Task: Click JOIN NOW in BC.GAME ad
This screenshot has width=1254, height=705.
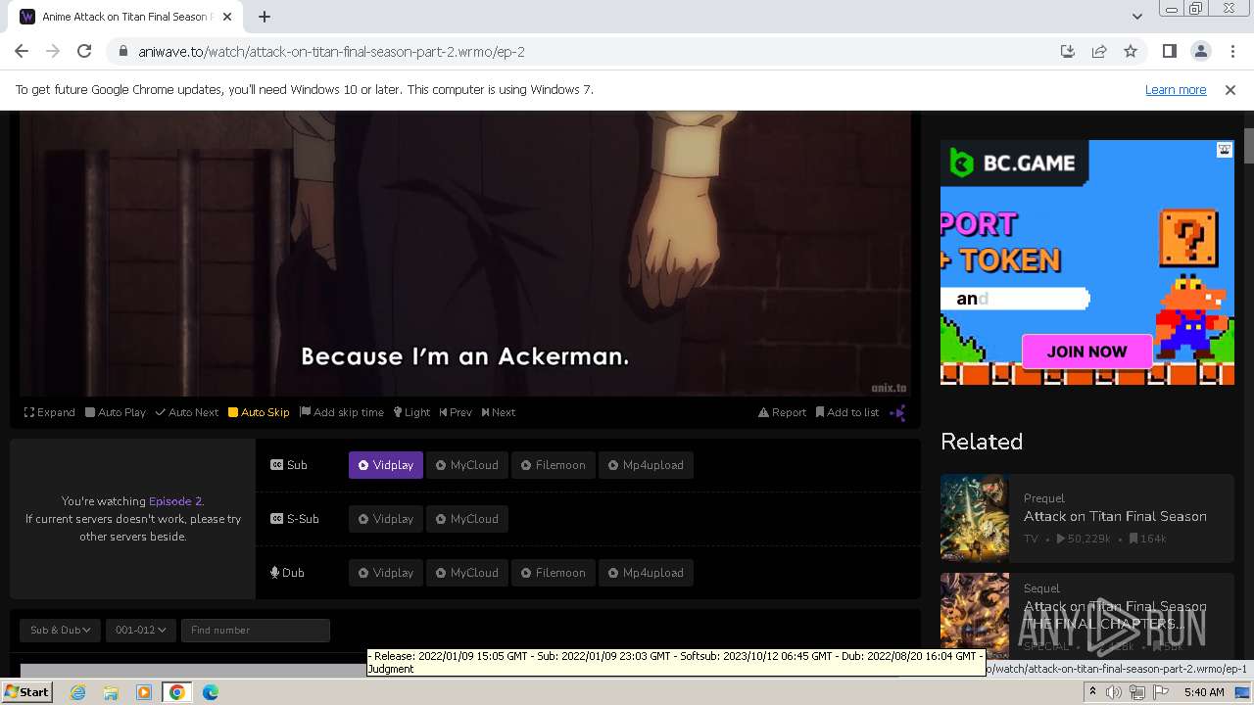Action: (1086, 352)
